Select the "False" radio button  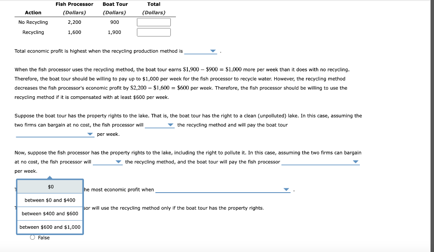click(x=32, y=238)
